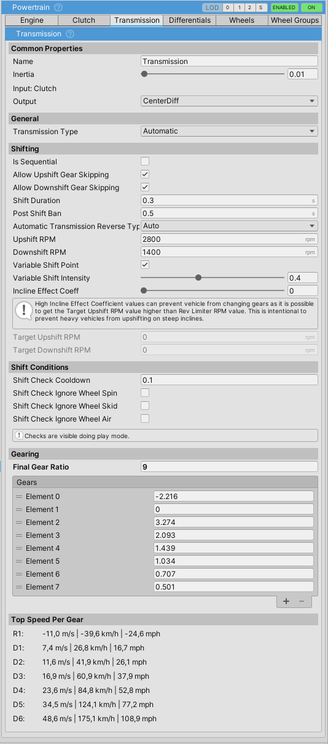Toggle Shift Check Ignore Wheel Spin
The width and height of the screenshot is (328, 744).
pyautogui.click(x=145, y=393)
